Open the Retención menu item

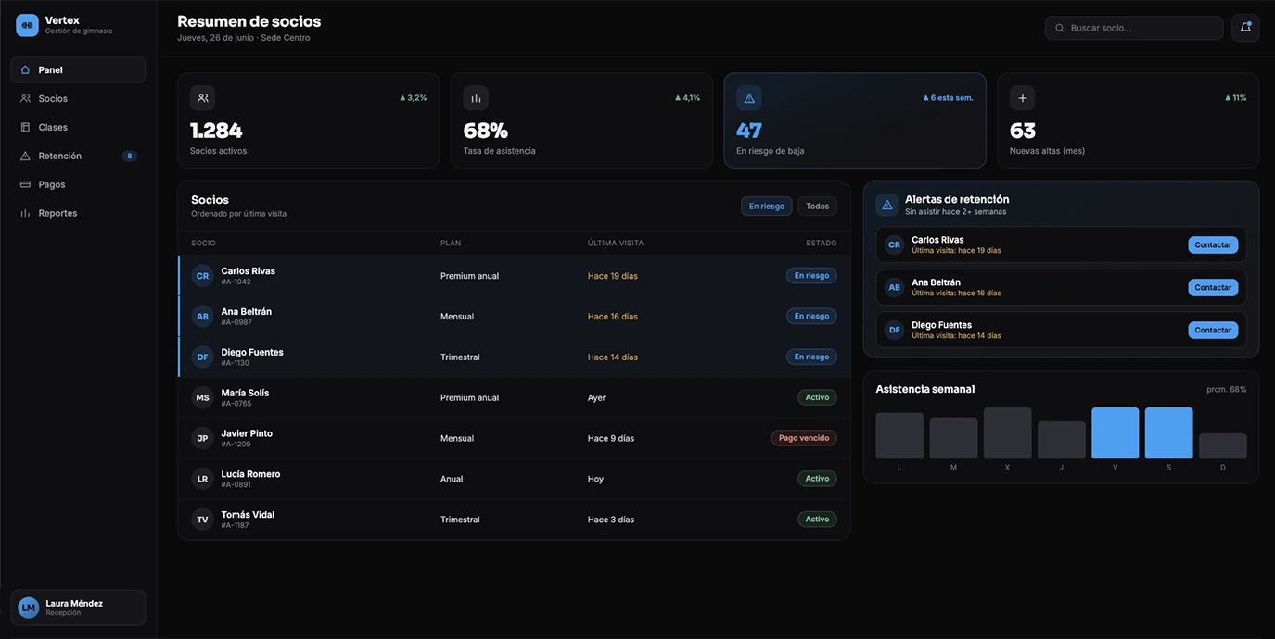click(78, 156)
